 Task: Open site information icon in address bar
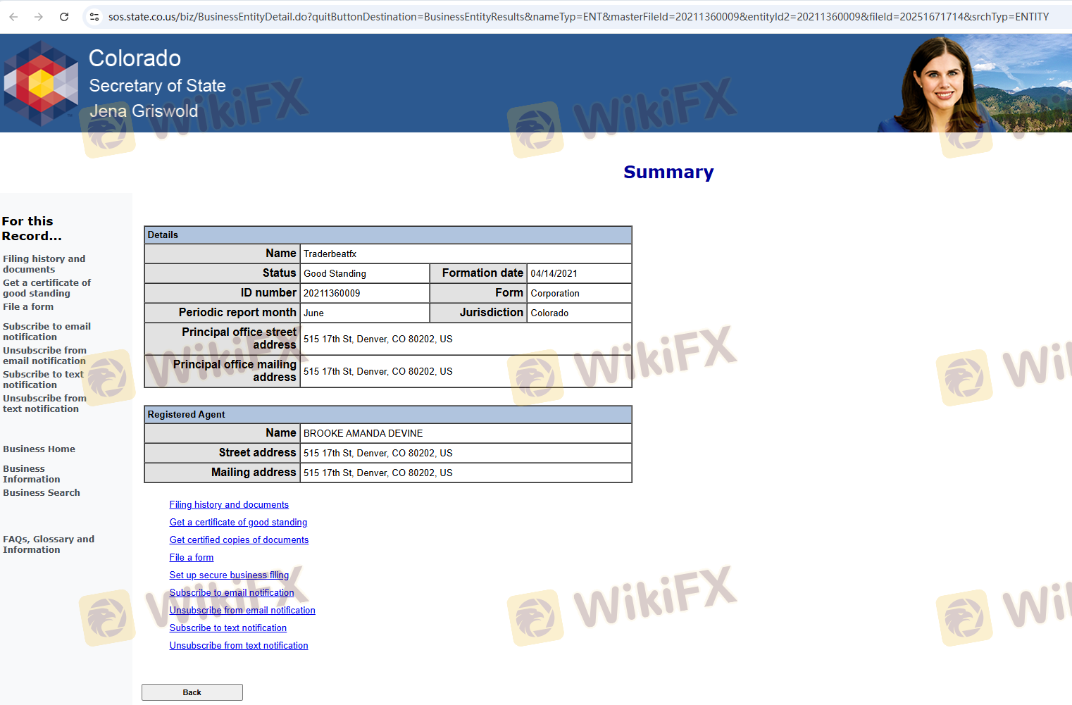click(x=94, y=17)
